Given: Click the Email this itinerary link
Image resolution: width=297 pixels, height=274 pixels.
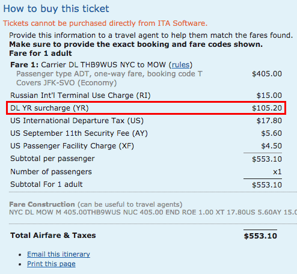Looking at the screenshot, I should (58, 254).
